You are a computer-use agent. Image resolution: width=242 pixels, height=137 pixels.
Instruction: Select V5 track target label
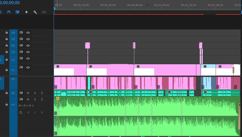(x=13, y=39)
